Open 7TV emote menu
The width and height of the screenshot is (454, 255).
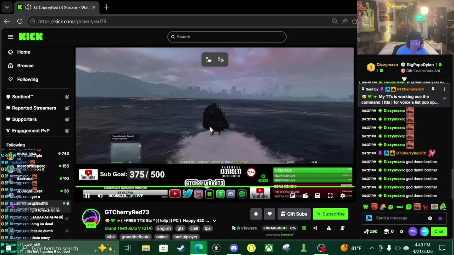(413, 232)
